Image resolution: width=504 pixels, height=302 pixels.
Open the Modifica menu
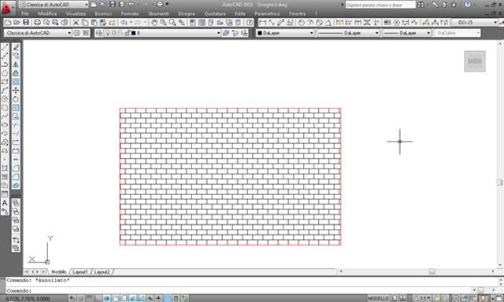tap(47, 14)
